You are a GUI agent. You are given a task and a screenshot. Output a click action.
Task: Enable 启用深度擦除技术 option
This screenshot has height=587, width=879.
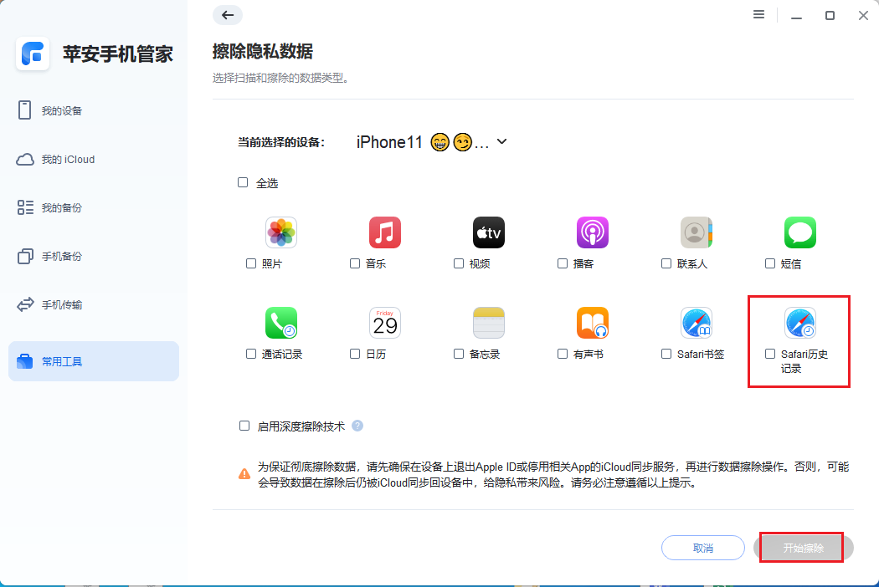coord(243,426)
